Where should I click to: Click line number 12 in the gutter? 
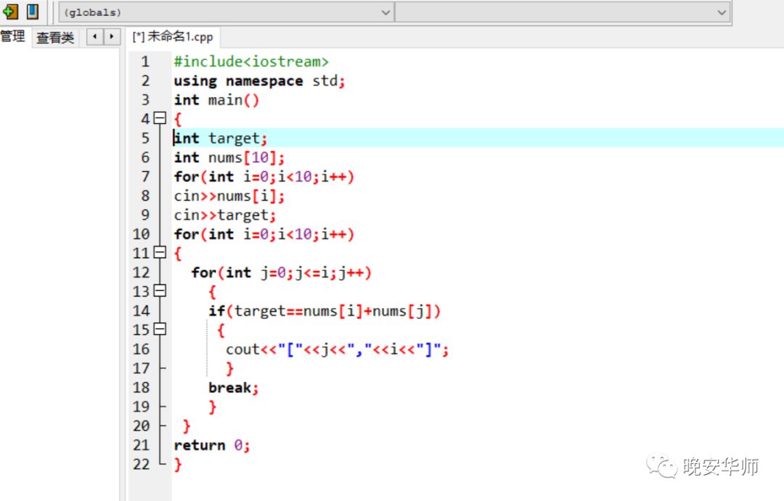[x=141, y=272]
